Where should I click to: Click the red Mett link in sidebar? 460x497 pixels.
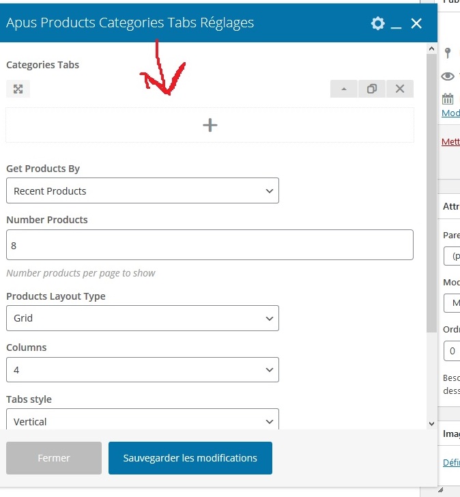451,142
